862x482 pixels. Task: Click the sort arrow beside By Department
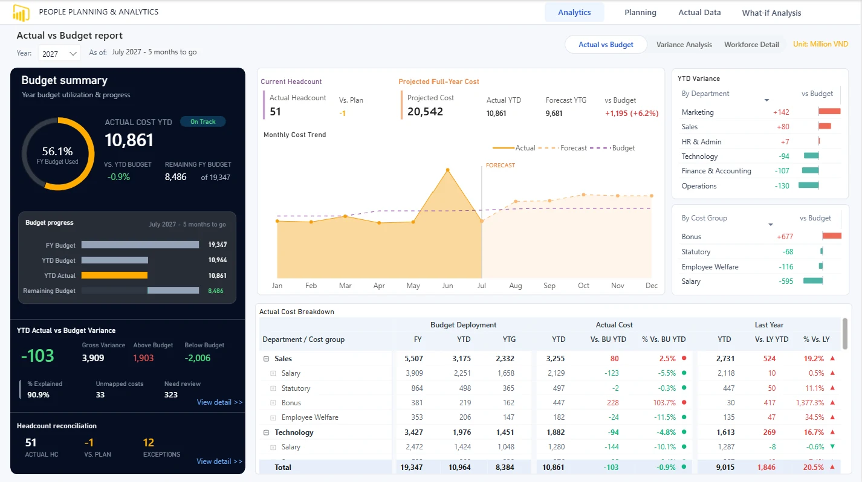click(x=766, y=100)
